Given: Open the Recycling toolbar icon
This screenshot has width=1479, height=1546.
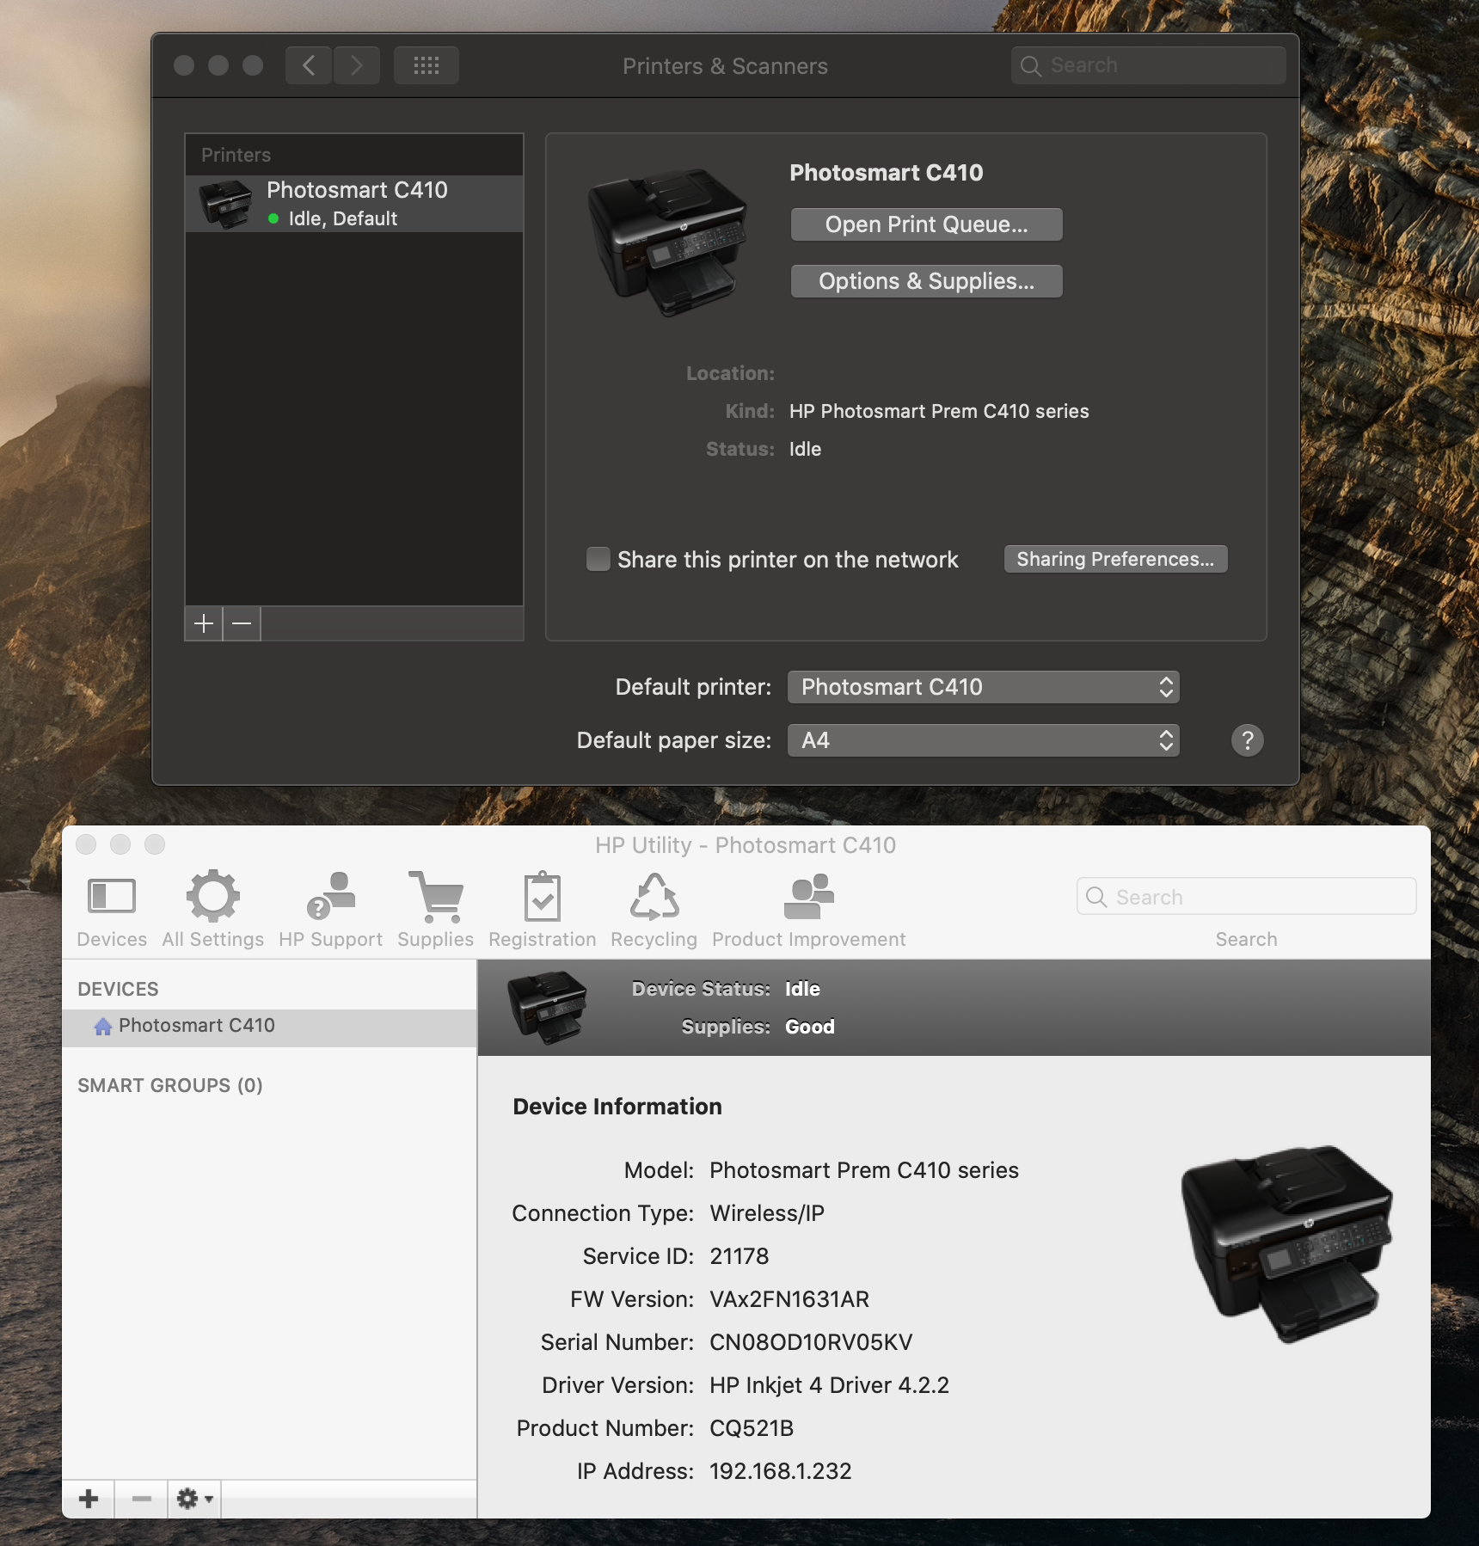Looking at the screenshot, I should [x=654, y=897].
